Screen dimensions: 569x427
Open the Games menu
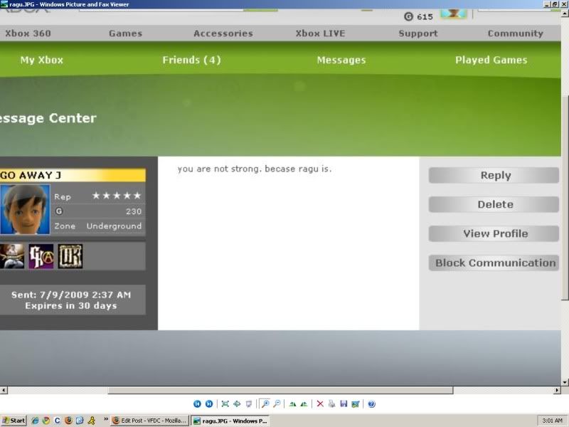(x=126, y=33)
